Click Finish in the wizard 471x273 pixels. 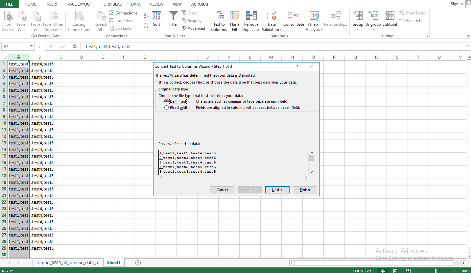click(305, 190)
